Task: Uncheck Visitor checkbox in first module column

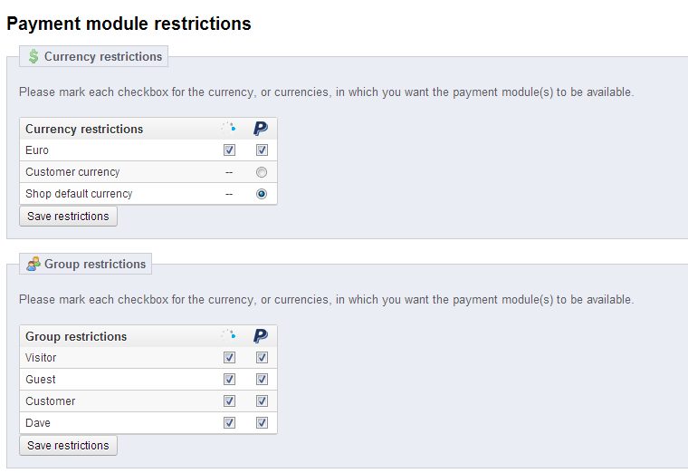Action: tap(229, 358)
